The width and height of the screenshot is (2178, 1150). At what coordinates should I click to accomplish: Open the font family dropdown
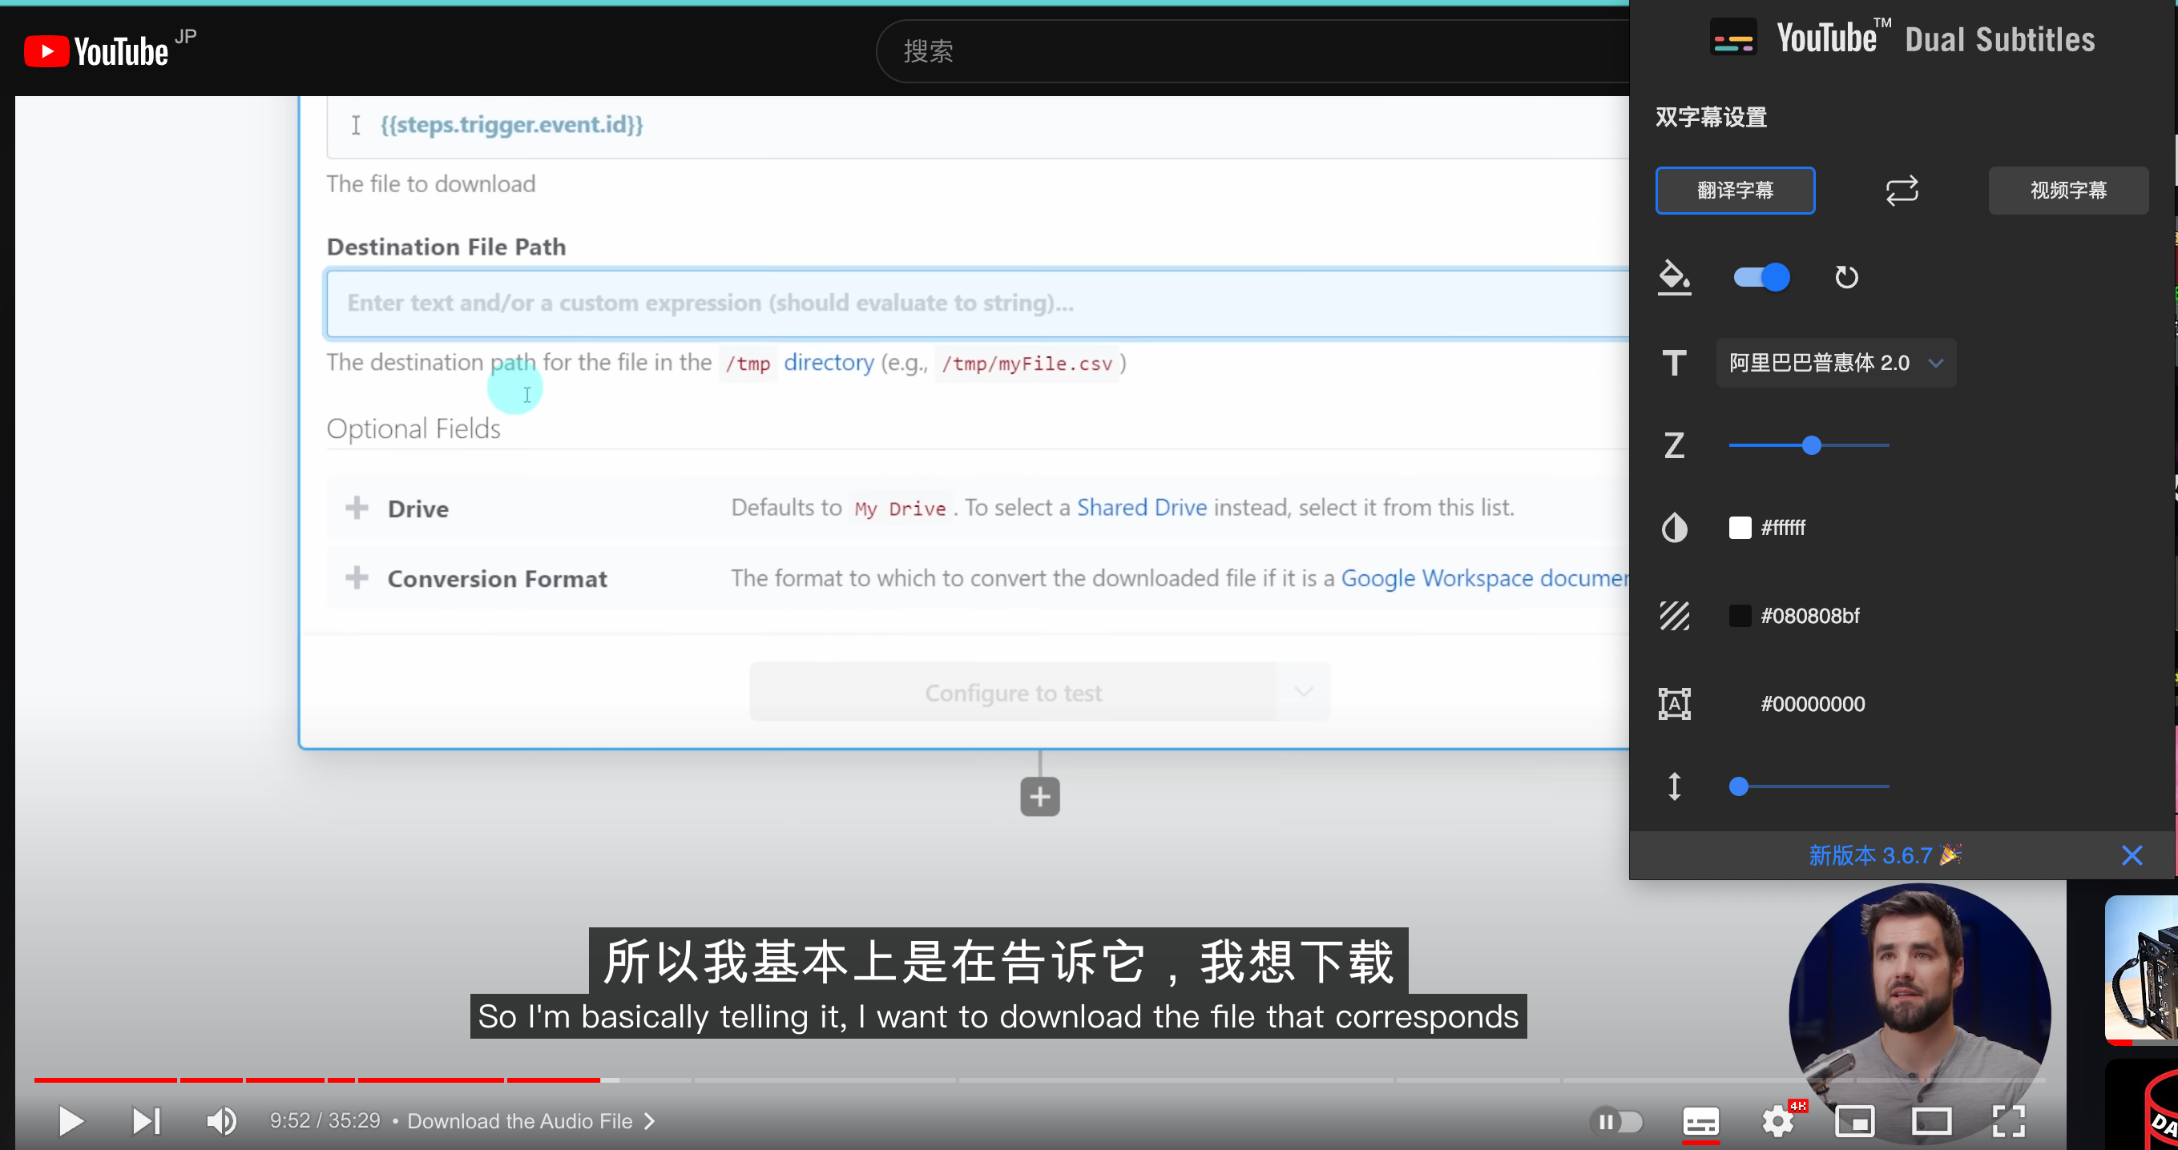[x=1835, y=364]
